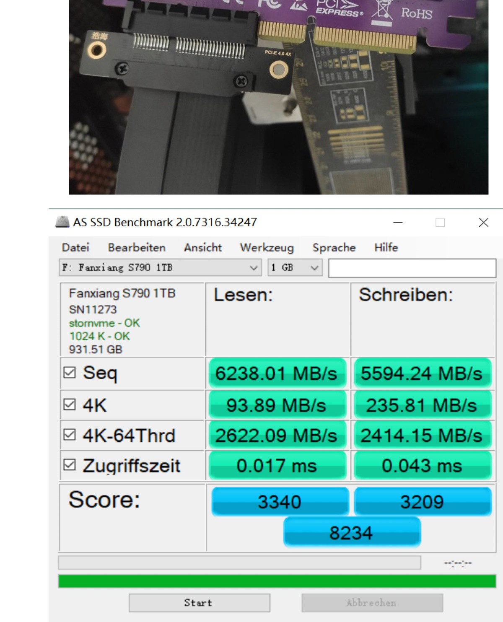Click the empty text field beside size dropdown
Screen dimensions: 503x622
pos(412,268)
